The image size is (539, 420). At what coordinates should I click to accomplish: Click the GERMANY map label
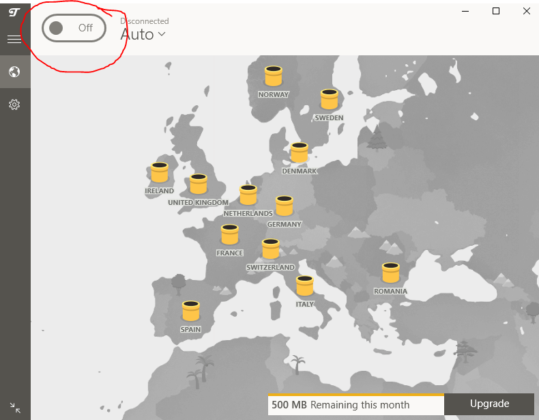point(285,225)
